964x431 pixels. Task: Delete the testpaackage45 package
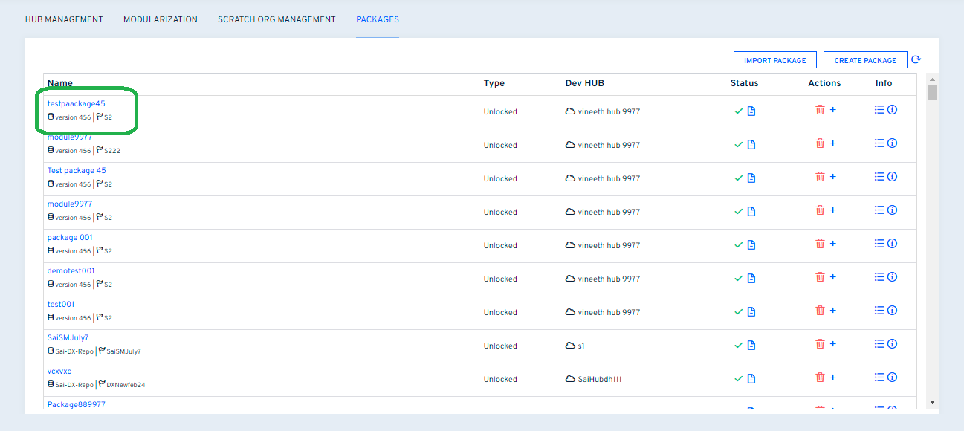819,109
